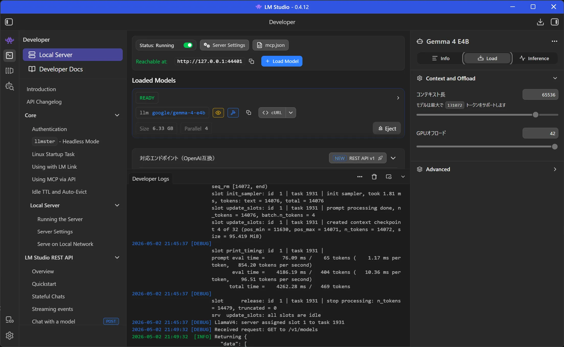This screenshot has height=347, width=564.
Task: Collapse Context and Offload section
Action: tap(555, 78)
